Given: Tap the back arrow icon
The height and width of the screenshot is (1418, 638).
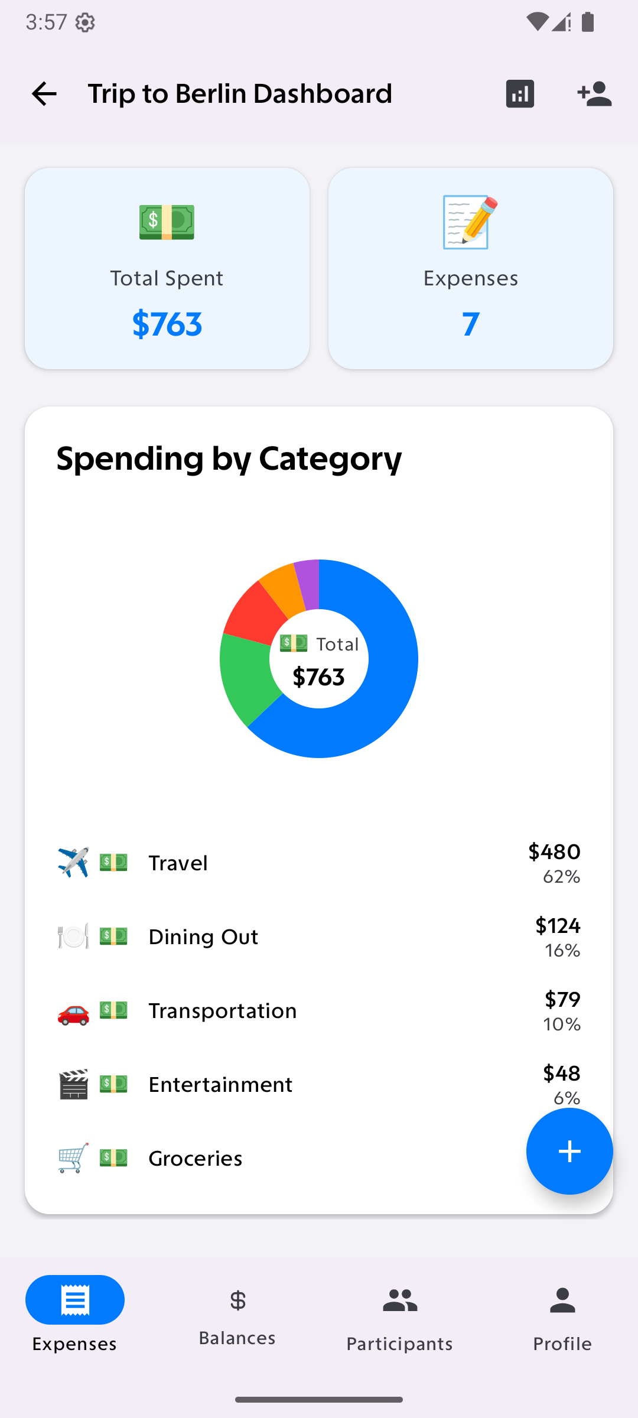Looking at the screenshot, I should pyautogui.click(x=44, y=94).
